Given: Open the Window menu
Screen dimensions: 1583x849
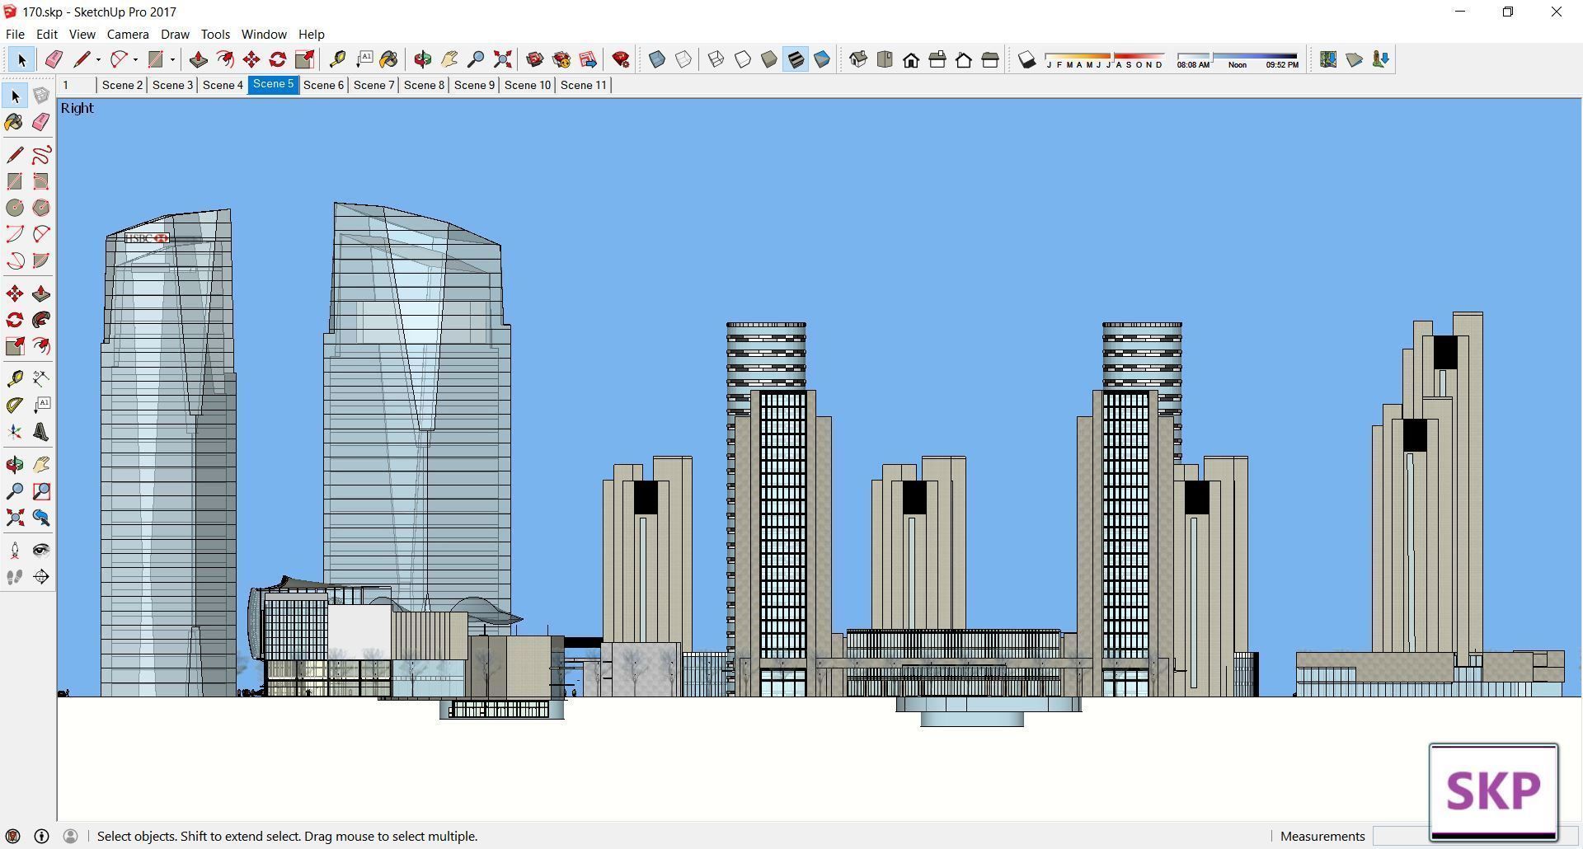Looking at the screenshot, I should tap(264, 35).
